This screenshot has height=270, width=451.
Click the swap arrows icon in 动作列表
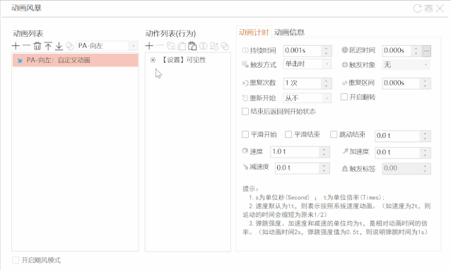214,46
